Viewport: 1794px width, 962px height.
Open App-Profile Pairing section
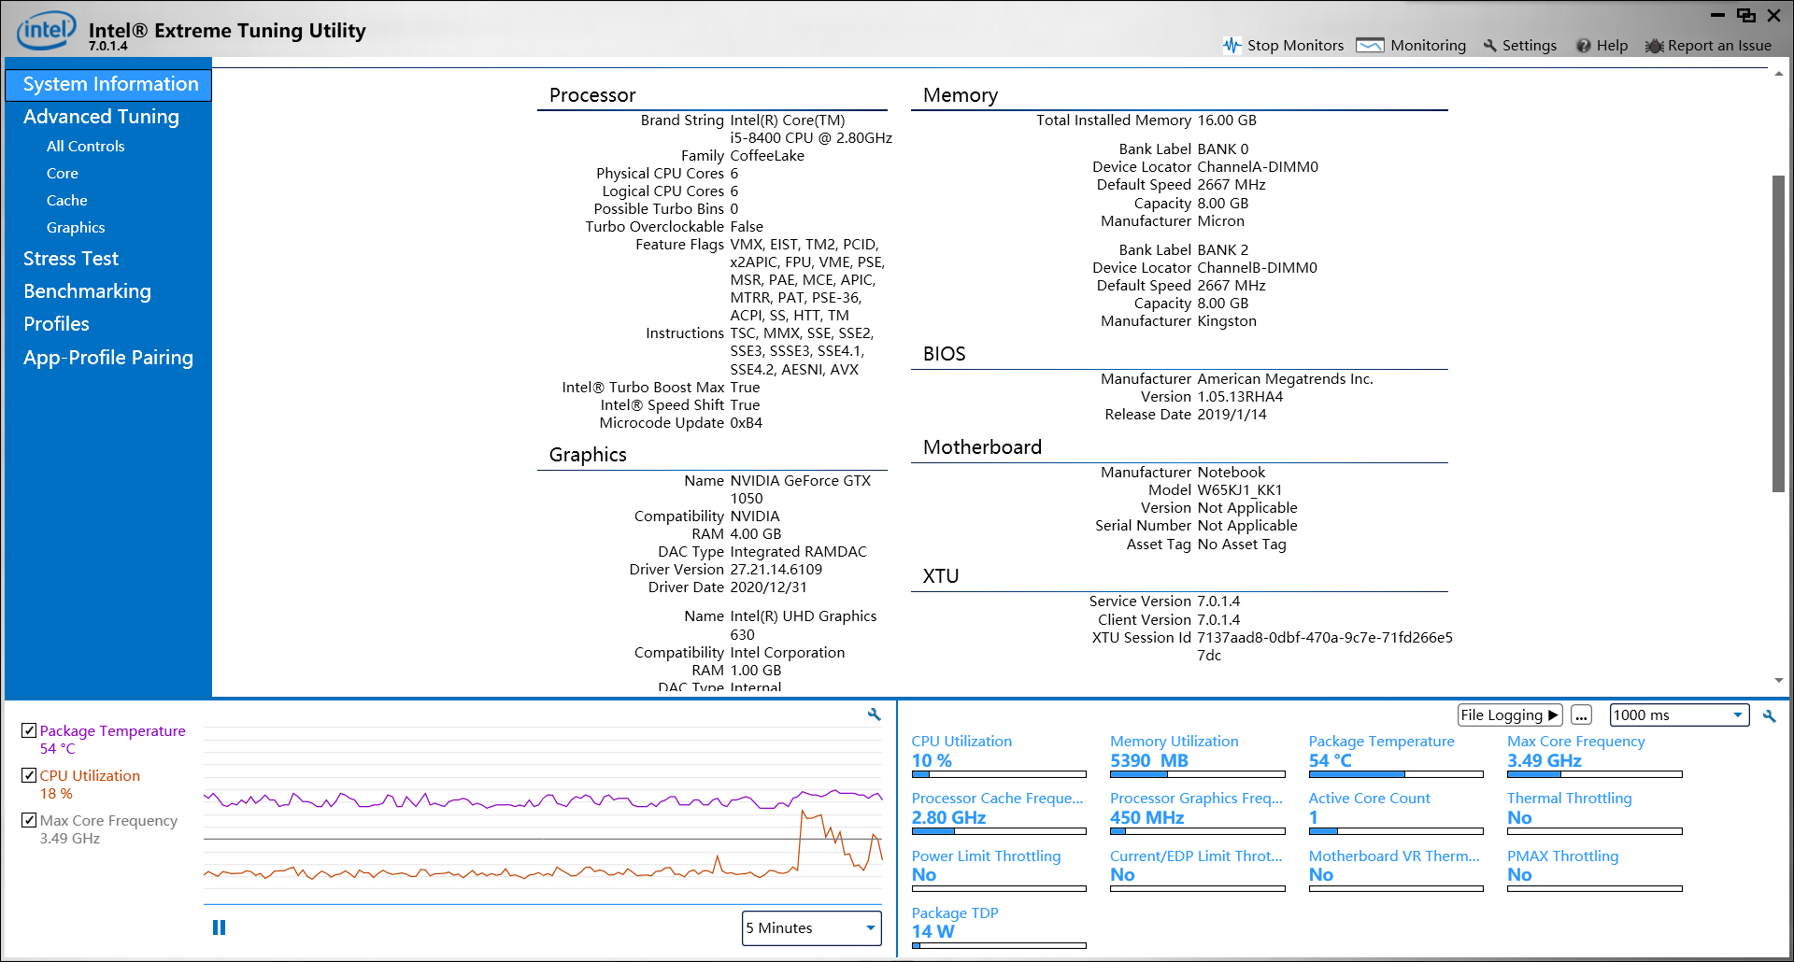pos(108,358)
